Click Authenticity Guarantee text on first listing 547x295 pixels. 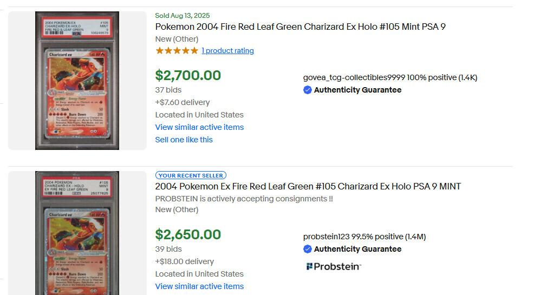tap(357, 90)
